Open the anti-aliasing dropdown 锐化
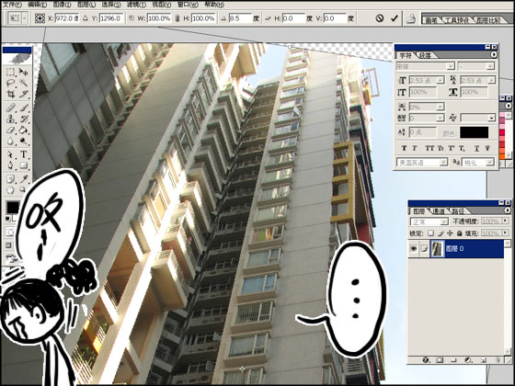 tap(490, 162)
